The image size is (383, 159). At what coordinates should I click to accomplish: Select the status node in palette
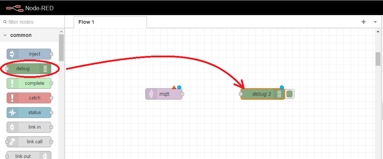click(x=29, y=113)
